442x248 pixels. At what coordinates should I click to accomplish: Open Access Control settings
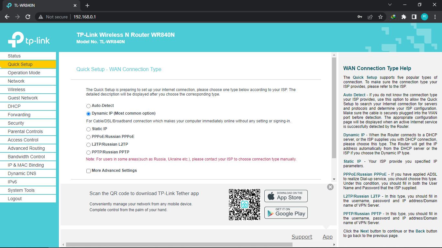click(28, 140)
